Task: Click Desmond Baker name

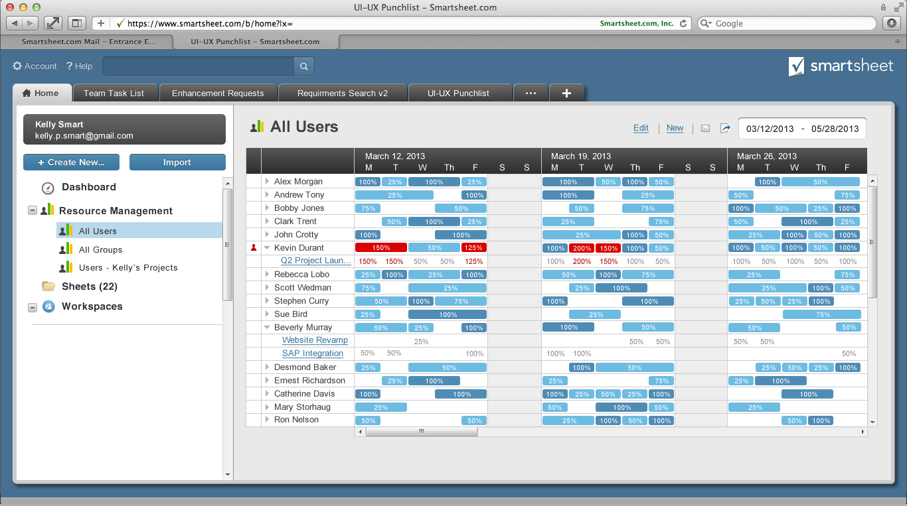Action: [305, 367]
